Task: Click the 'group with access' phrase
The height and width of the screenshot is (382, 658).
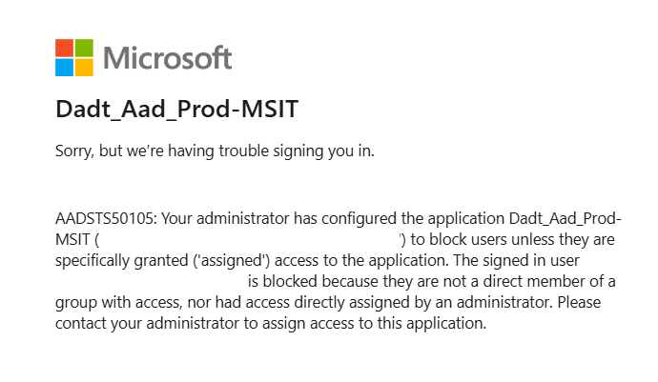Action: coord(113,302)
